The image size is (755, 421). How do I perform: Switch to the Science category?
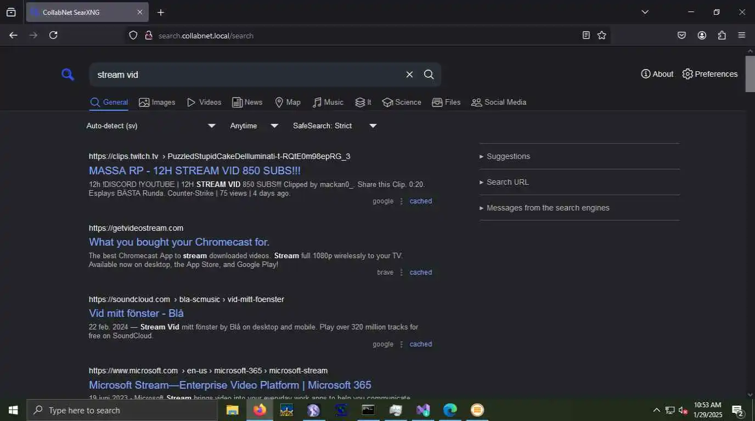click(402, 103)
